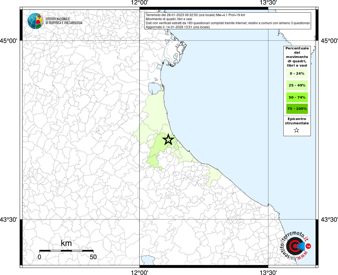
Task: Click 'Istituto Nazionale di Geofisica e Vulcanologia' text
Action: 64,21
